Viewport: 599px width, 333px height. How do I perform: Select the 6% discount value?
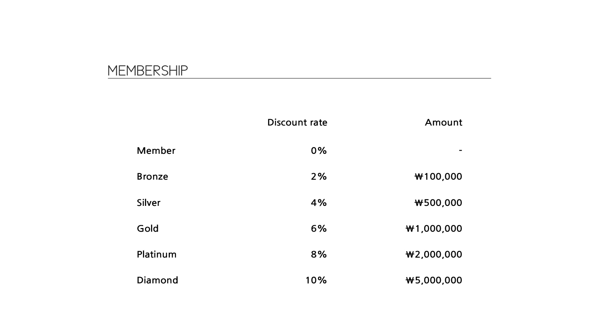click(x=318, y=228)
